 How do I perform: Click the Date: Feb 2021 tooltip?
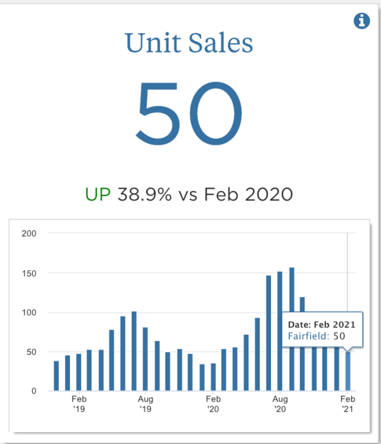(x=322, y=324)
